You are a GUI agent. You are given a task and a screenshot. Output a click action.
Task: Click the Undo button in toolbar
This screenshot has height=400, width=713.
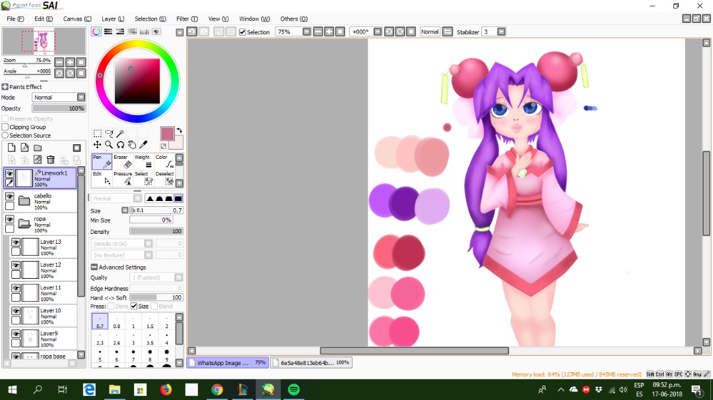click(x=192, y=32)
